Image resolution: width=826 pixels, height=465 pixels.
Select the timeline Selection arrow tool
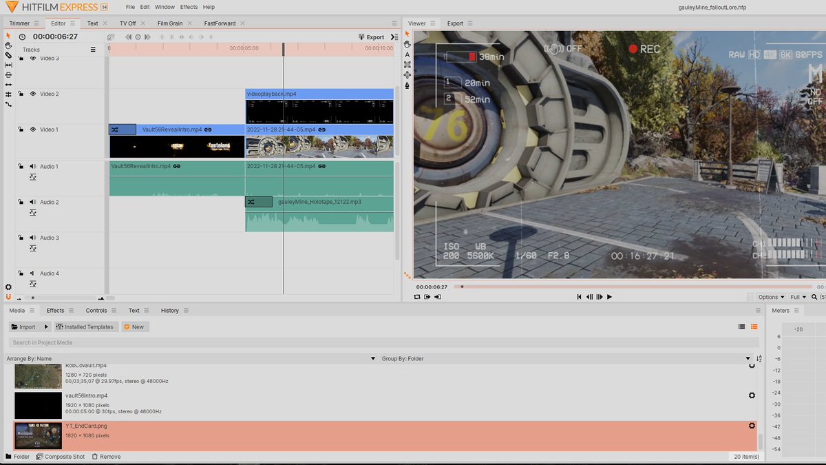[8, 36]
